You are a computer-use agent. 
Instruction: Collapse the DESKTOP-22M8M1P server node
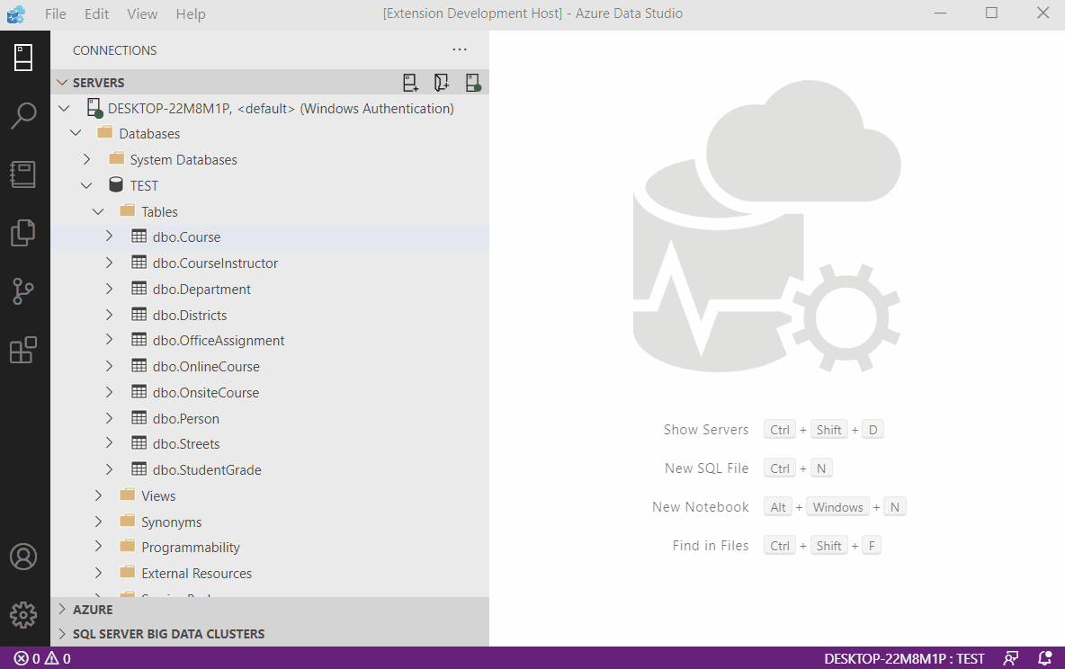(x=64, y=108)
